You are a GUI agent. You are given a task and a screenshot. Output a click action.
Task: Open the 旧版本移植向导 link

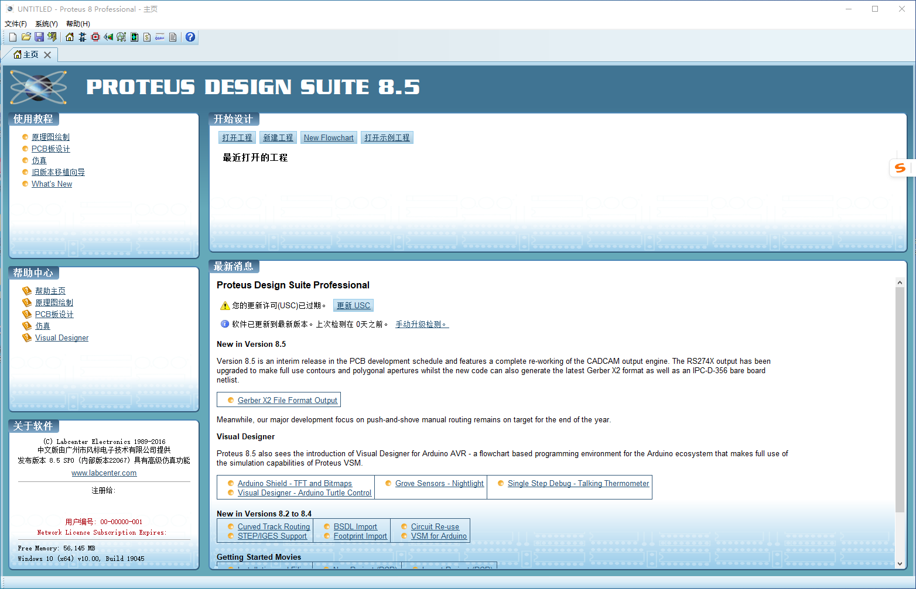[58, 172]
